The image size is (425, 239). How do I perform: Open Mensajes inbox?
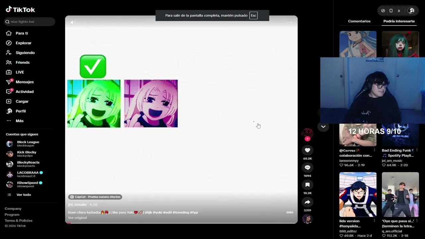tap(25, 82)
